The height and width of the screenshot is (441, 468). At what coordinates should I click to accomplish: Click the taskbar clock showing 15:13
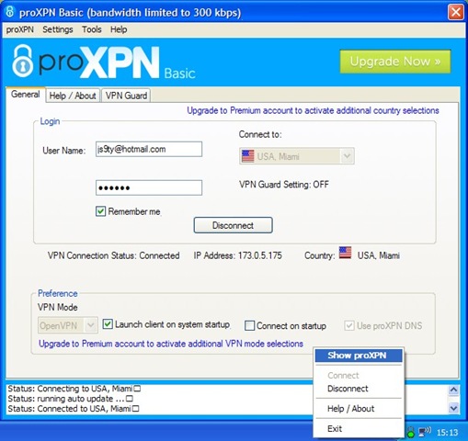[x=447, y=433]
